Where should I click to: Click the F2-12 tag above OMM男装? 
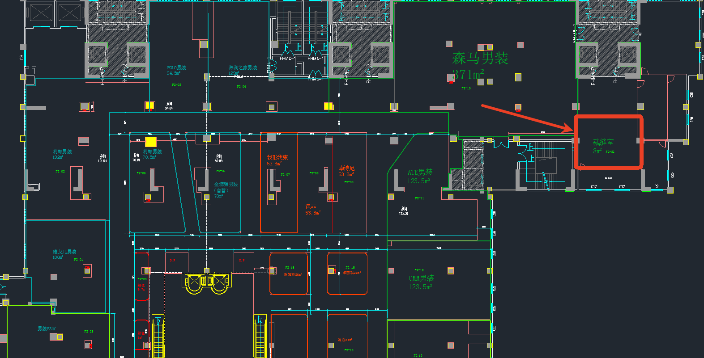pos(419,270)
